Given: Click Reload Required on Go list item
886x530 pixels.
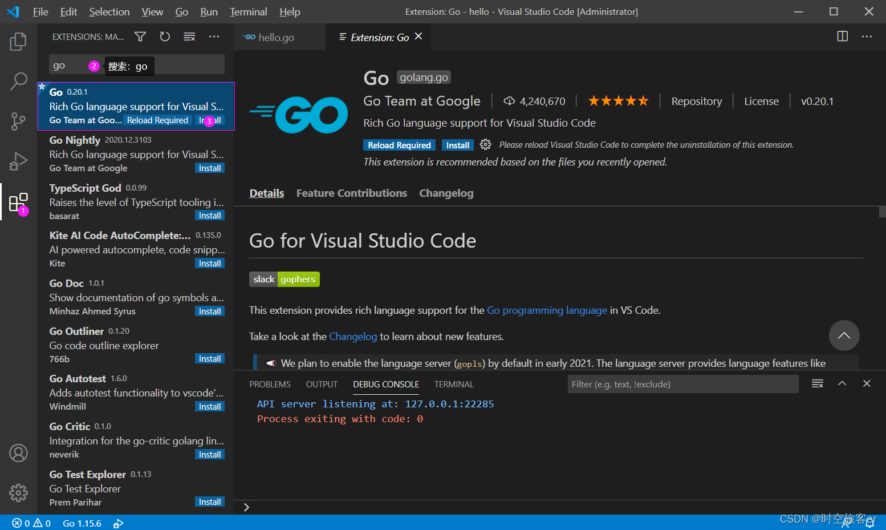Looking at the screenshot, I should coord(157,120).
